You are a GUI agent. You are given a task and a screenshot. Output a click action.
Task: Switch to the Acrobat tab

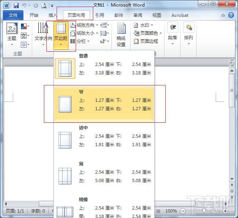point(180,15)
